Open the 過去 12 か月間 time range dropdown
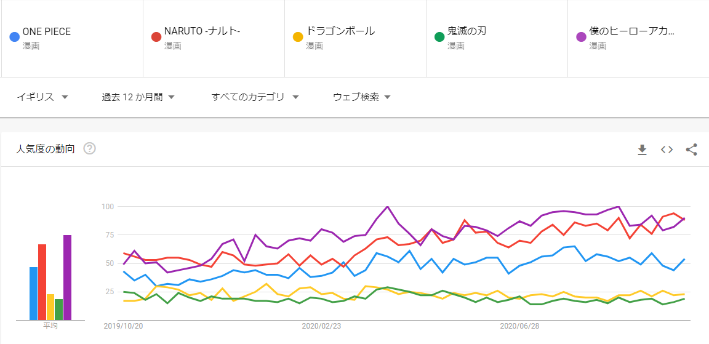This screenshot has height=344, width=709. pos(138,97)
